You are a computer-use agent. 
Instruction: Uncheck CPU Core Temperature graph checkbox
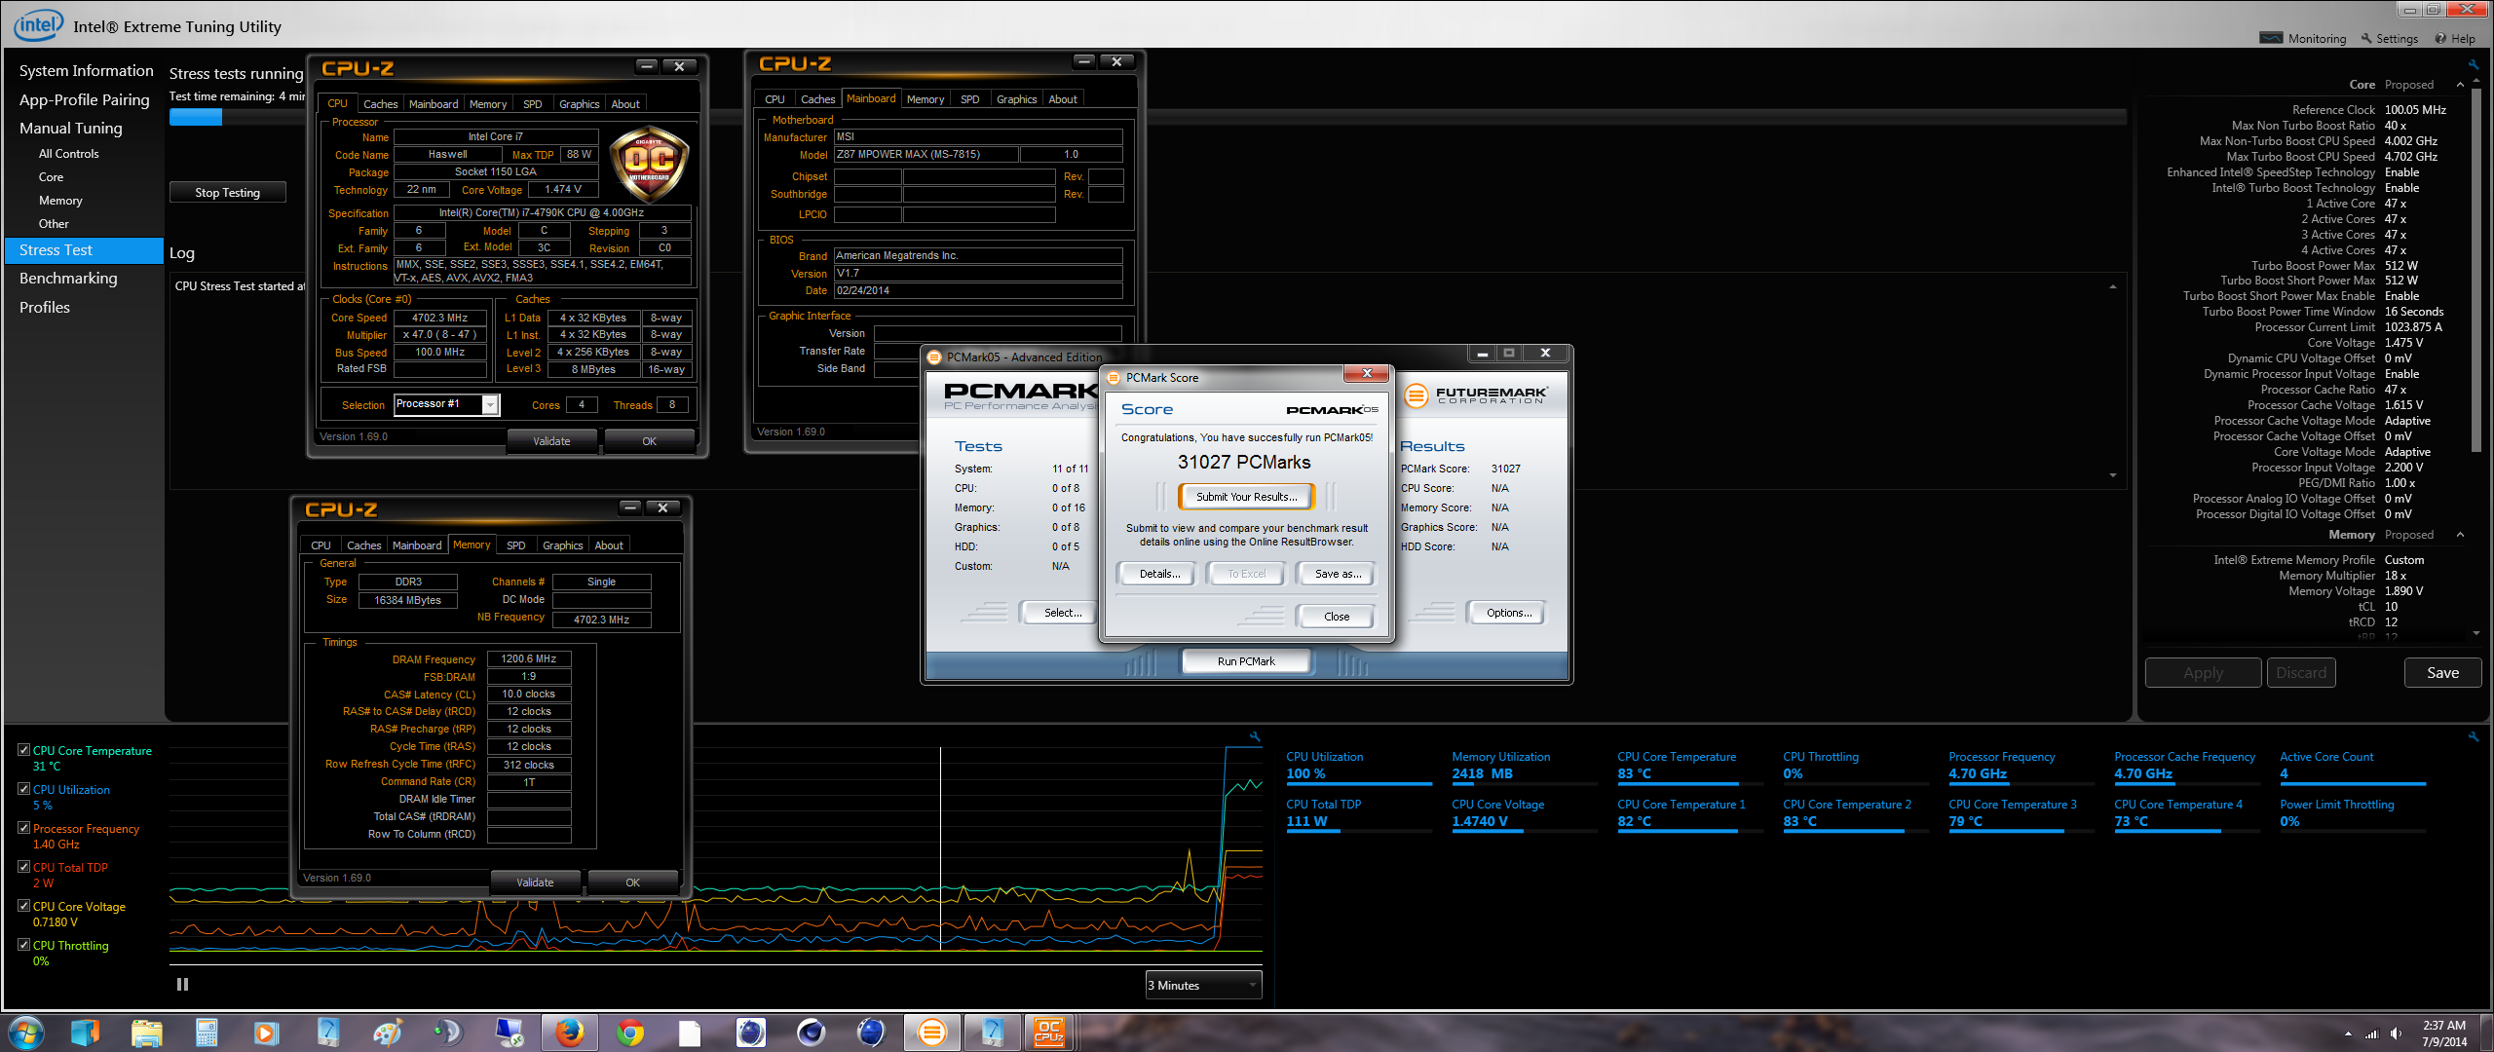[x=23, y=750]
